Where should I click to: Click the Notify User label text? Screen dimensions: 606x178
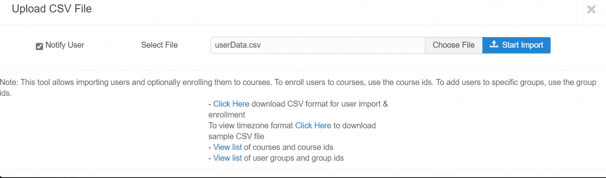tap(65, 45)
